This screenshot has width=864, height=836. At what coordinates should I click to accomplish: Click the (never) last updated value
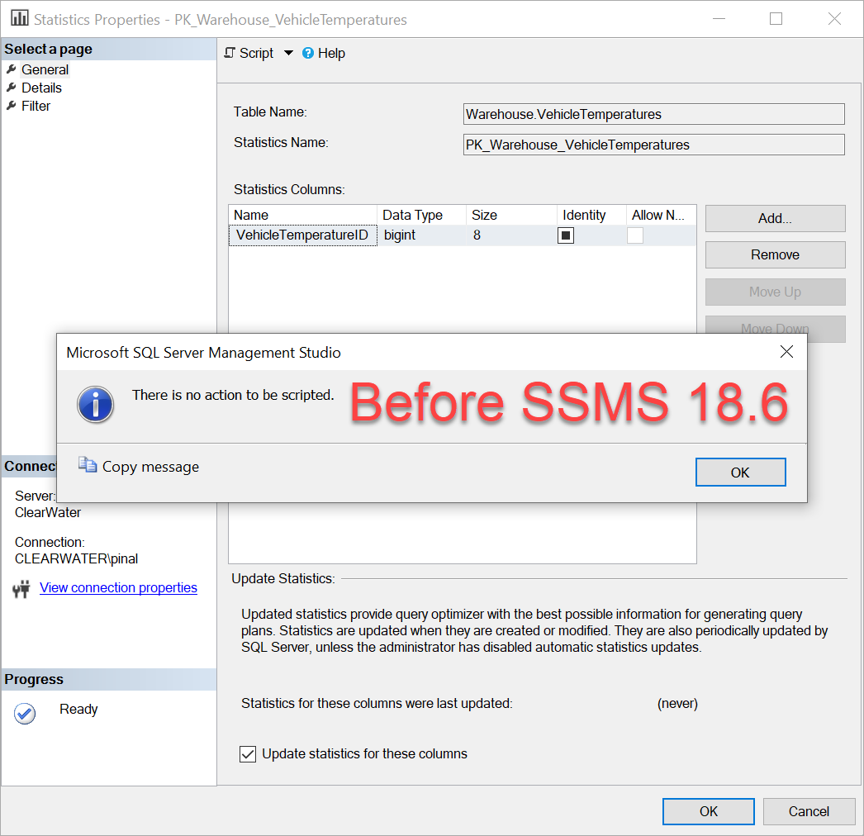(x=677, y=703)
